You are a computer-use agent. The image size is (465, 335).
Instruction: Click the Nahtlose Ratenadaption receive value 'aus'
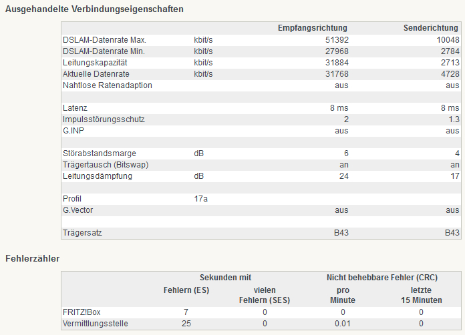click(341, 85)
